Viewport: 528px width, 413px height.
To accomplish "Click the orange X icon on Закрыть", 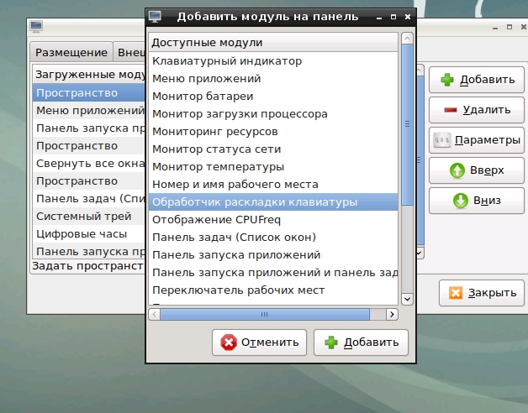I will click(456, 293).
